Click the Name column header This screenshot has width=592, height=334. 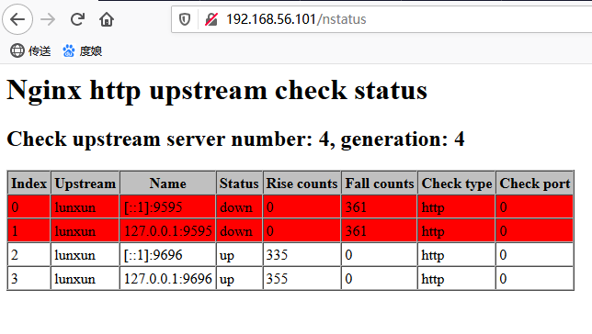point(167,184)
